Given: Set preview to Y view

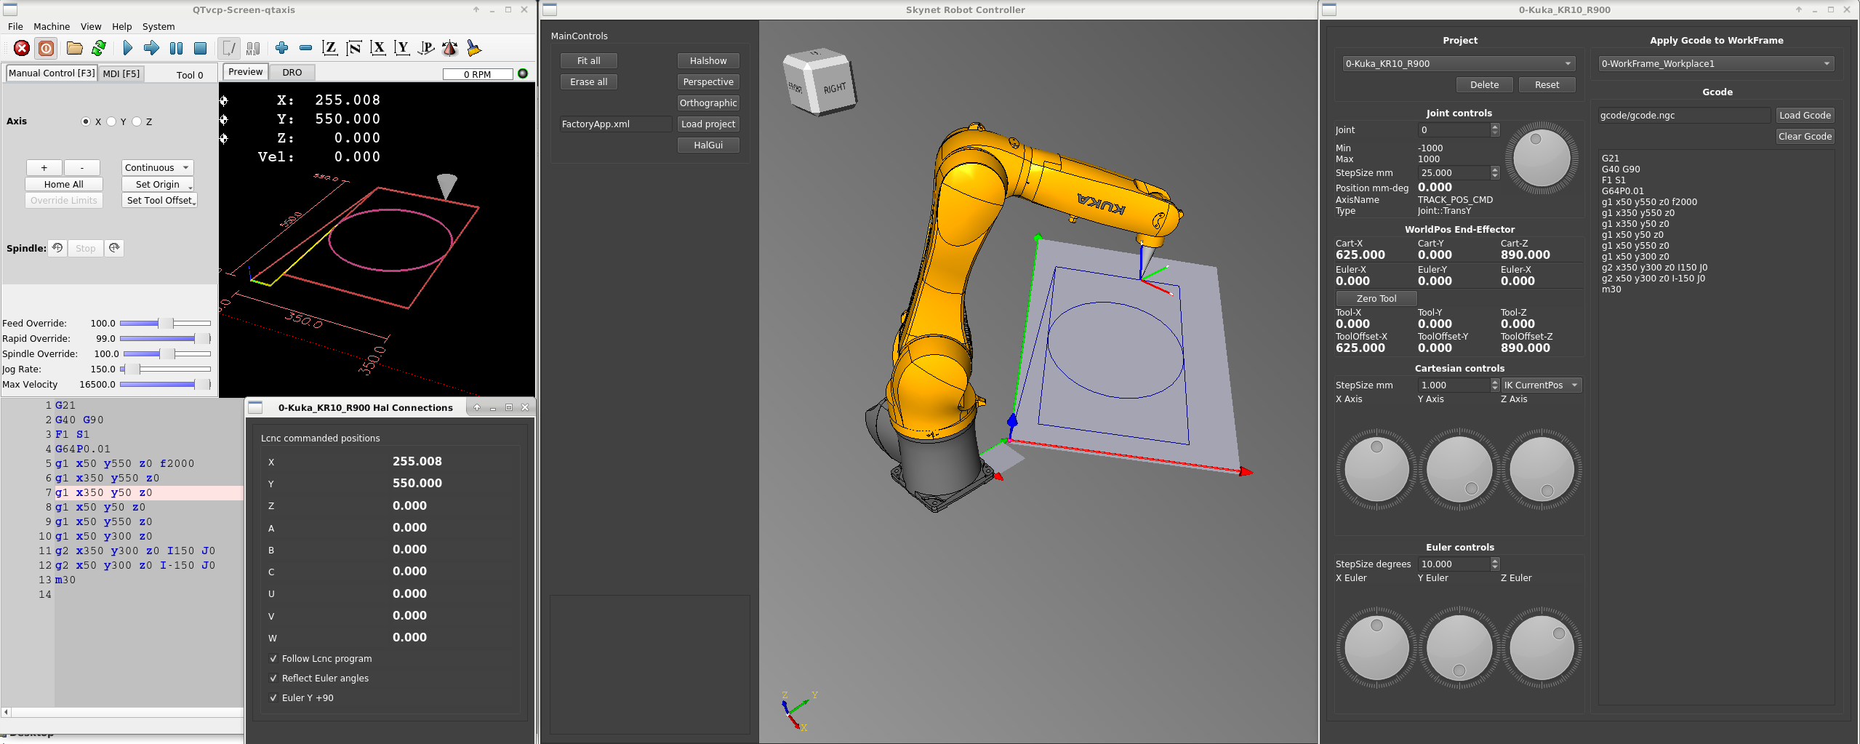Looking at the screenshot, I should point(402,48).
